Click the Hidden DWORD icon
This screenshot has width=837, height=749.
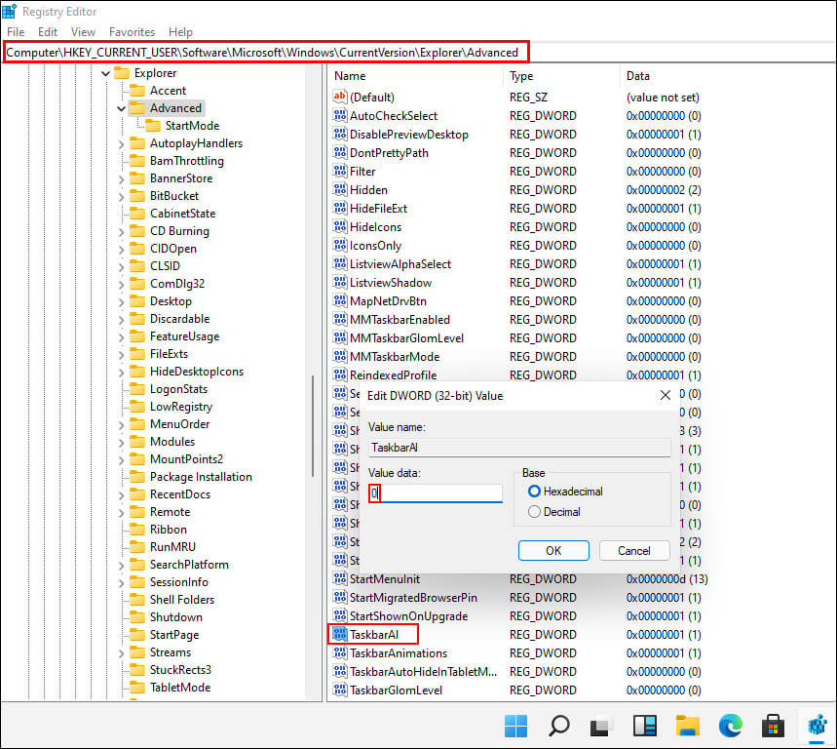(x=339, y=189)
